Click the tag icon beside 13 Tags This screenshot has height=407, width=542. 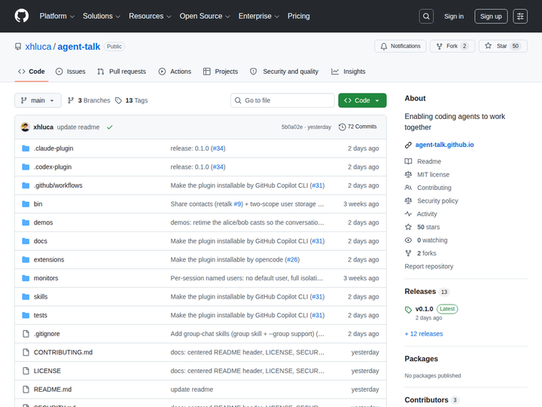click(x=119, y=100)
